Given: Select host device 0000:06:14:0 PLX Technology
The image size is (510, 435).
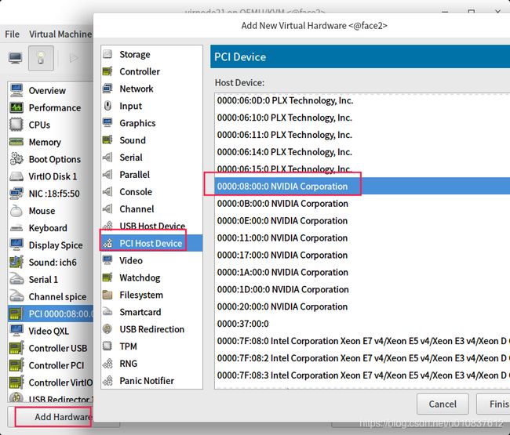Looking at the screenshot, I should pyautogui.click(x=362, y=152).
